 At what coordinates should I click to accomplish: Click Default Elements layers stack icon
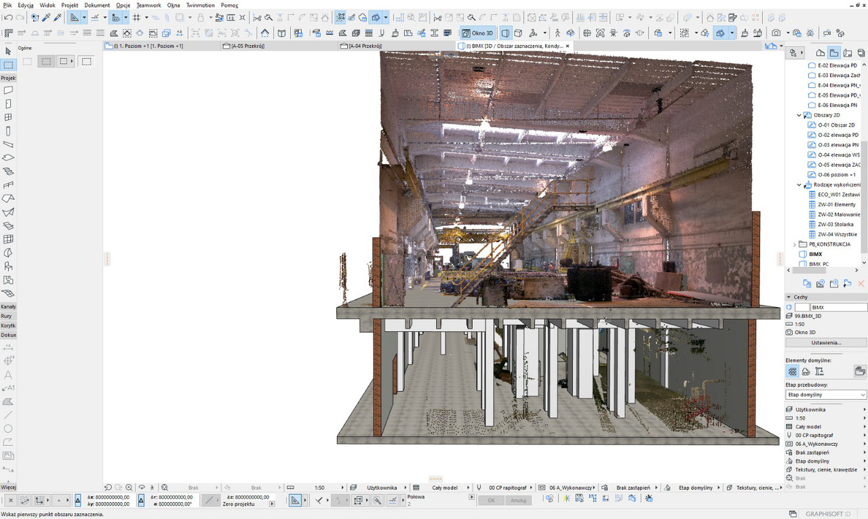point(793,371)
